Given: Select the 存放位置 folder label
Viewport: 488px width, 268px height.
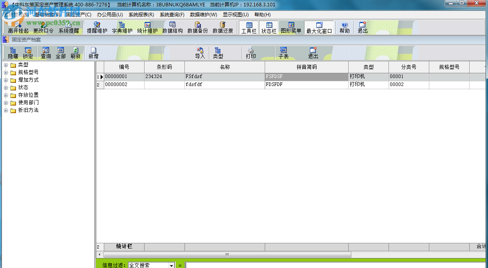Looking at the screenshot, I should coord(28,95).
